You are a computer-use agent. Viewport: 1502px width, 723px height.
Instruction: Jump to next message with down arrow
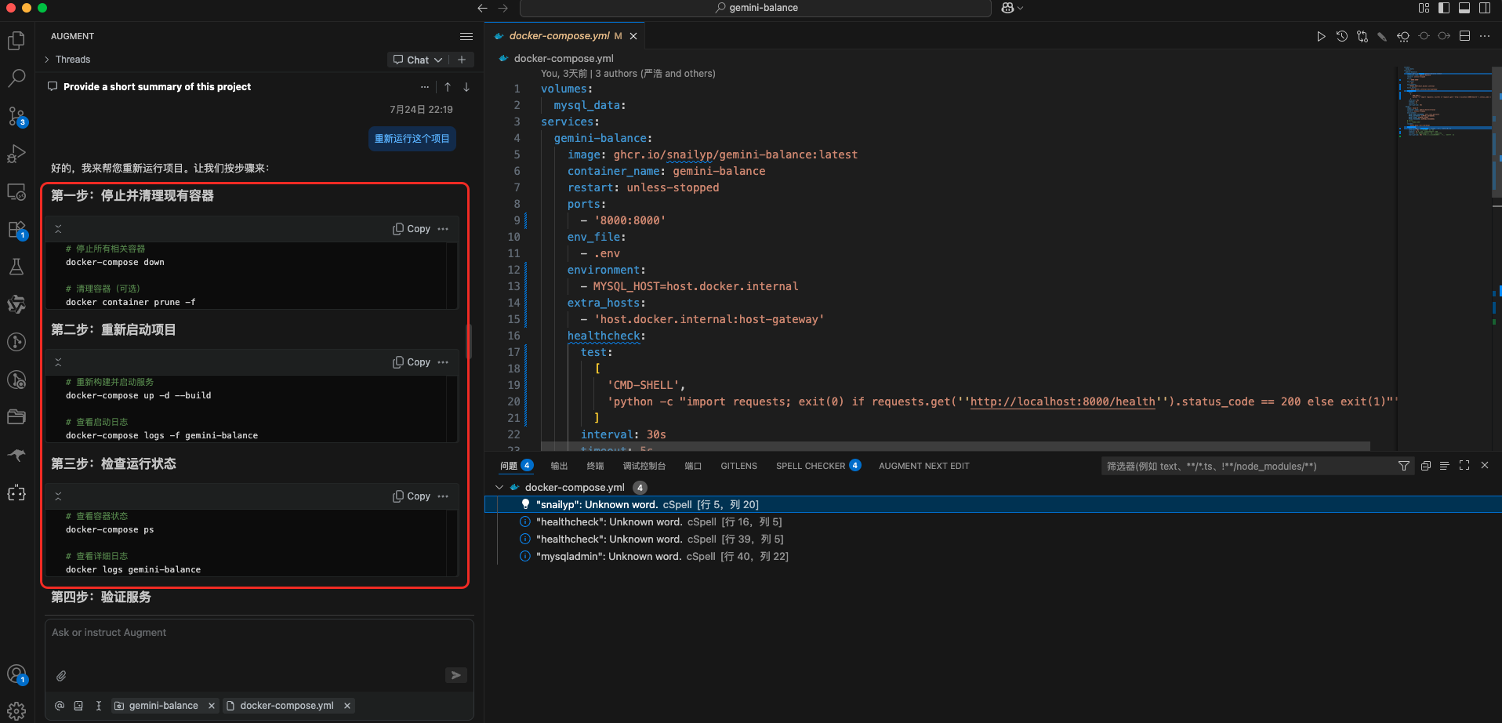[466, 87]
